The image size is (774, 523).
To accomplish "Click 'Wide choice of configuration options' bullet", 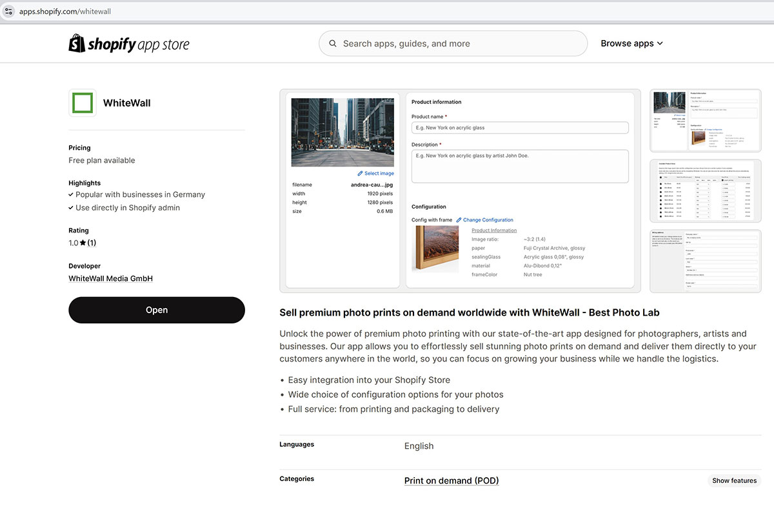I will (396, 395).
